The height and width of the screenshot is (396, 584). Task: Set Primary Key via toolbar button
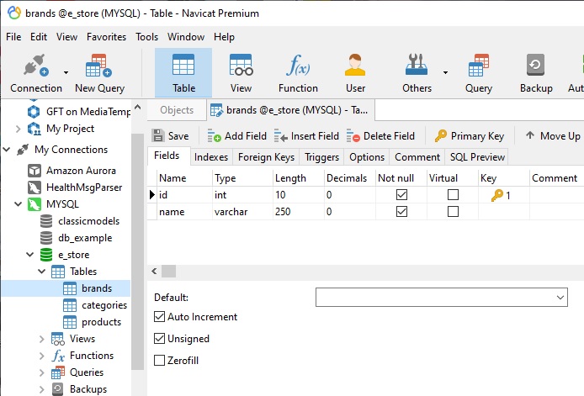[470, 136]
